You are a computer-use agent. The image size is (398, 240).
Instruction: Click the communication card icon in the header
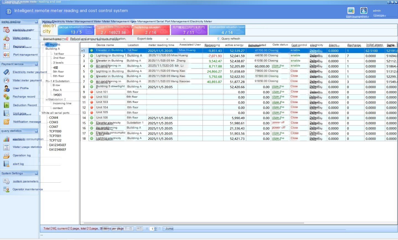coord(351,10)
